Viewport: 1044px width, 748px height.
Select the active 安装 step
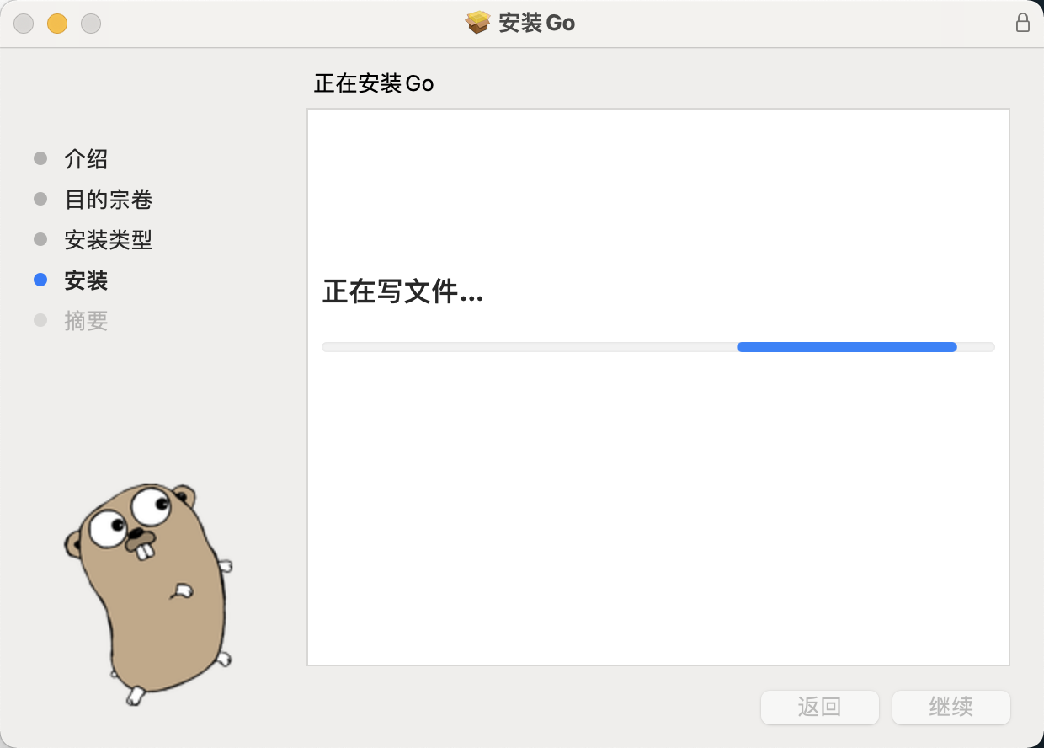click(x=86, y=280)
